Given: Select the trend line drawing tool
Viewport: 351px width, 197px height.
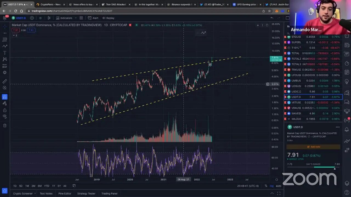Looking at the screenshot, I should pos(5,33).
